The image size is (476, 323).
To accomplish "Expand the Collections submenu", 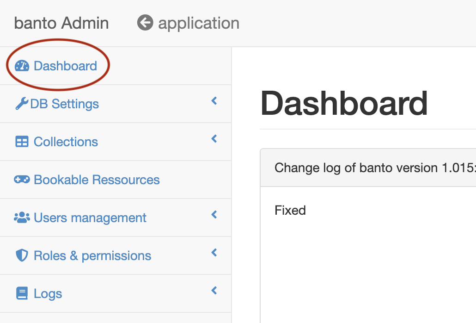I will pos(214,139).
